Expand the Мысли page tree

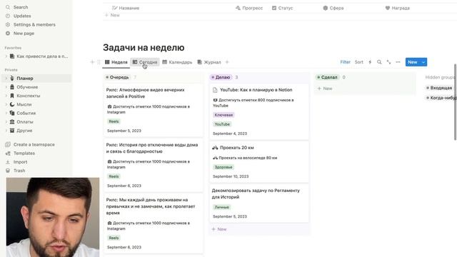(6, 104)
